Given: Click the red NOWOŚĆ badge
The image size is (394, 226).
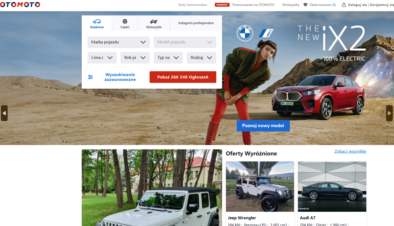Looking at the screenshot, I should tap(222, 5).
